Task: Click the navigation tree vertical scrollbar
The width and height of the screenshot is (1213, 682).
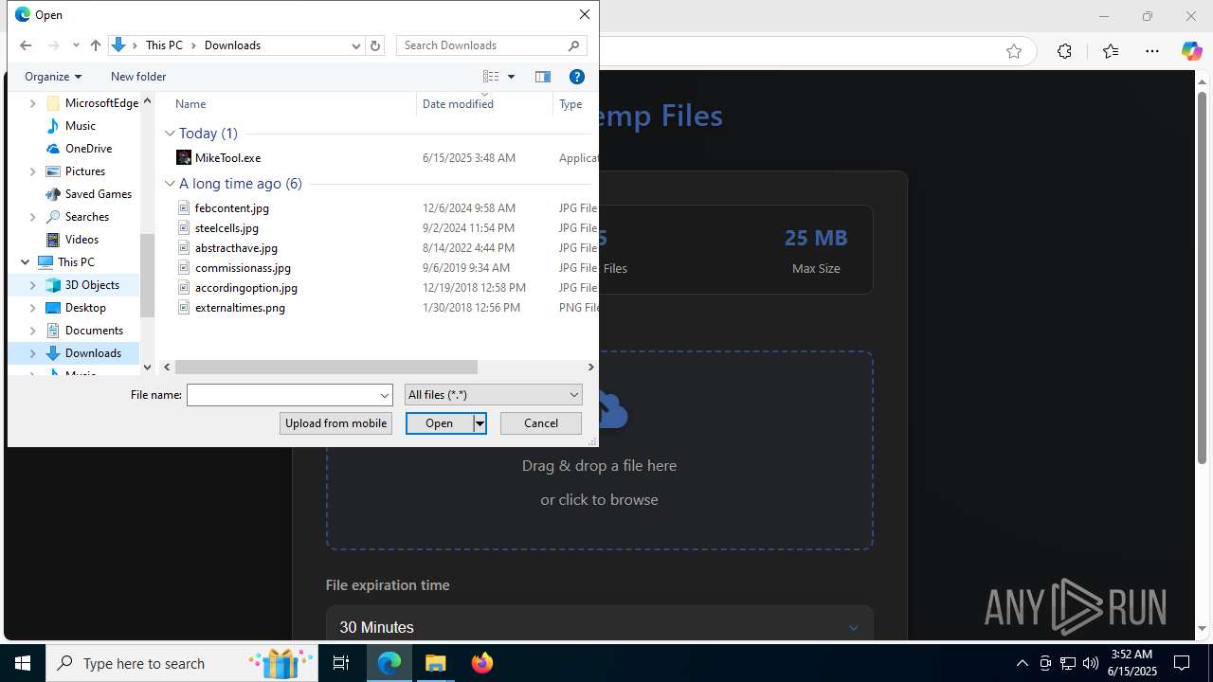Action: (x=147, y=275)
